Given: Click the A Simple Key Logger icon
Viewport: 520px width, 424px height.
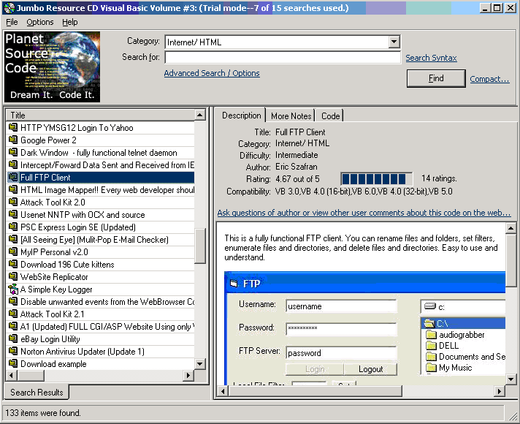Looking at the screenshot, I should pyautogui.click(x=13, y=289).
